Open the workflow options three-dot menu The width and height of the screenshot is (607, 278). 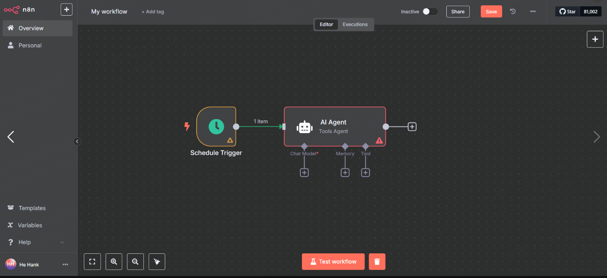point(533,11)
